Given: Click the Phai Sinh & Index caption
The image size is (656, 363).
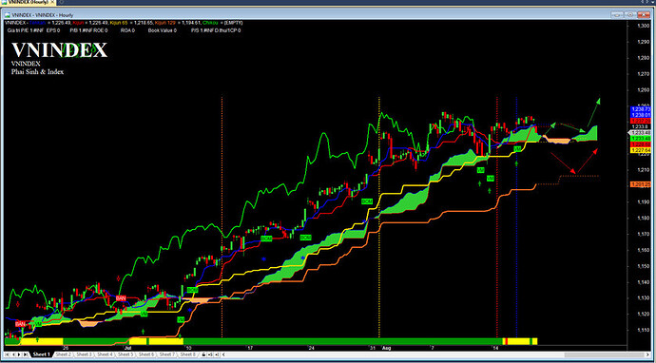Looking at the screenshot, I should pos(38,72).
